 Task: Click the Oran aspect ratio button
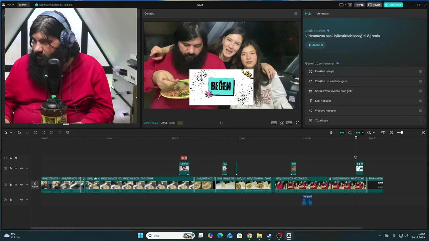click(x=289, y=123)
